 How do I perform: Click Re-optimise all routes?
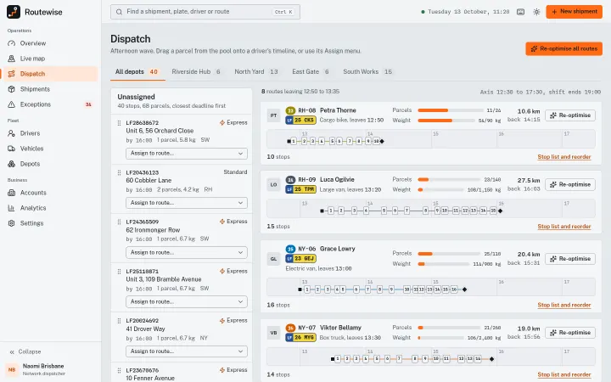coord(563,49)
